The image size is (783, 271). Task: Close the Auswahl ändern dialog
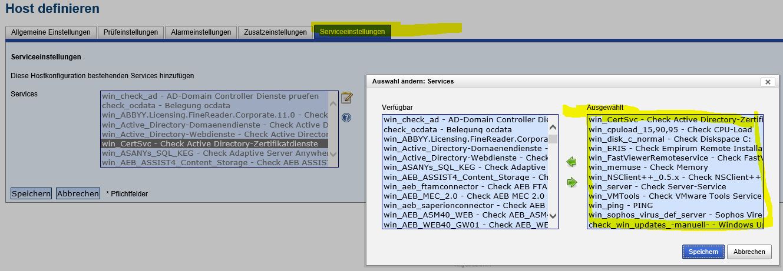coord(767,82)
